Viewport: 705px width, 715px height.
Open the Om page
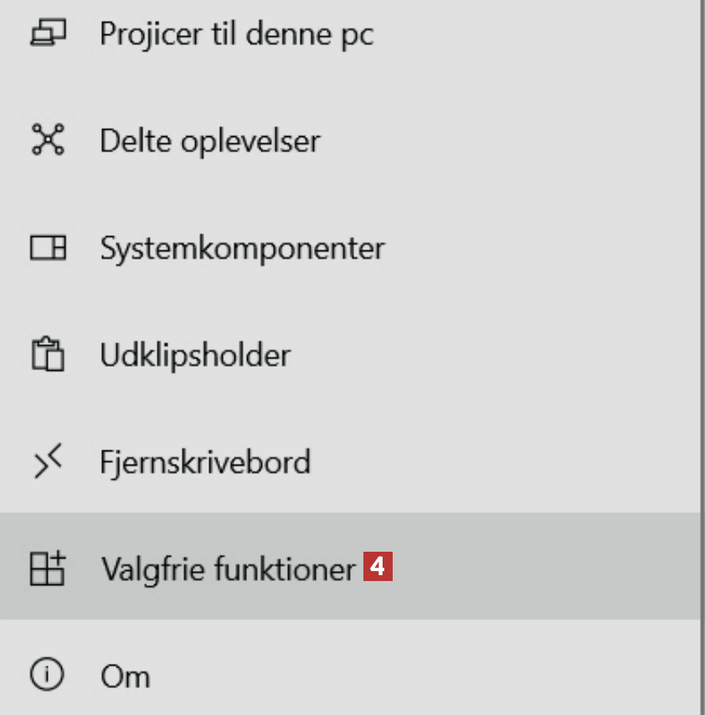125,676
